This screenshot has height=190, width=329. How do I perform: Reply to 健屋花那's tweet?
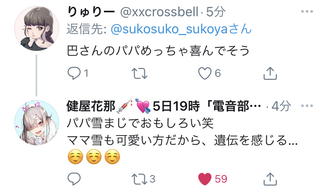(x=74, y=179)
